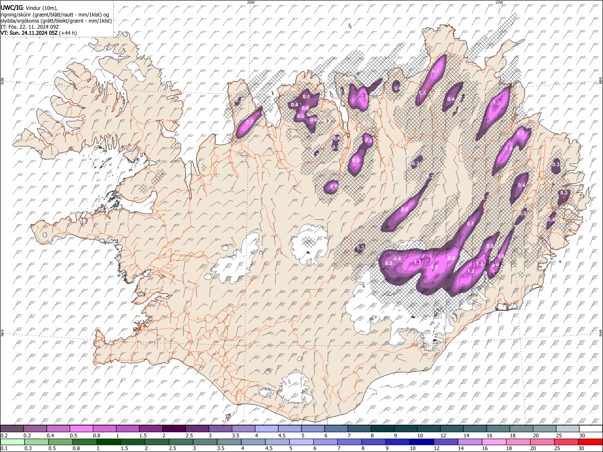Pick the bright magenta swatch above label 0.5
603x452 pixels.
pyautogui.click(x=81, y=428)
